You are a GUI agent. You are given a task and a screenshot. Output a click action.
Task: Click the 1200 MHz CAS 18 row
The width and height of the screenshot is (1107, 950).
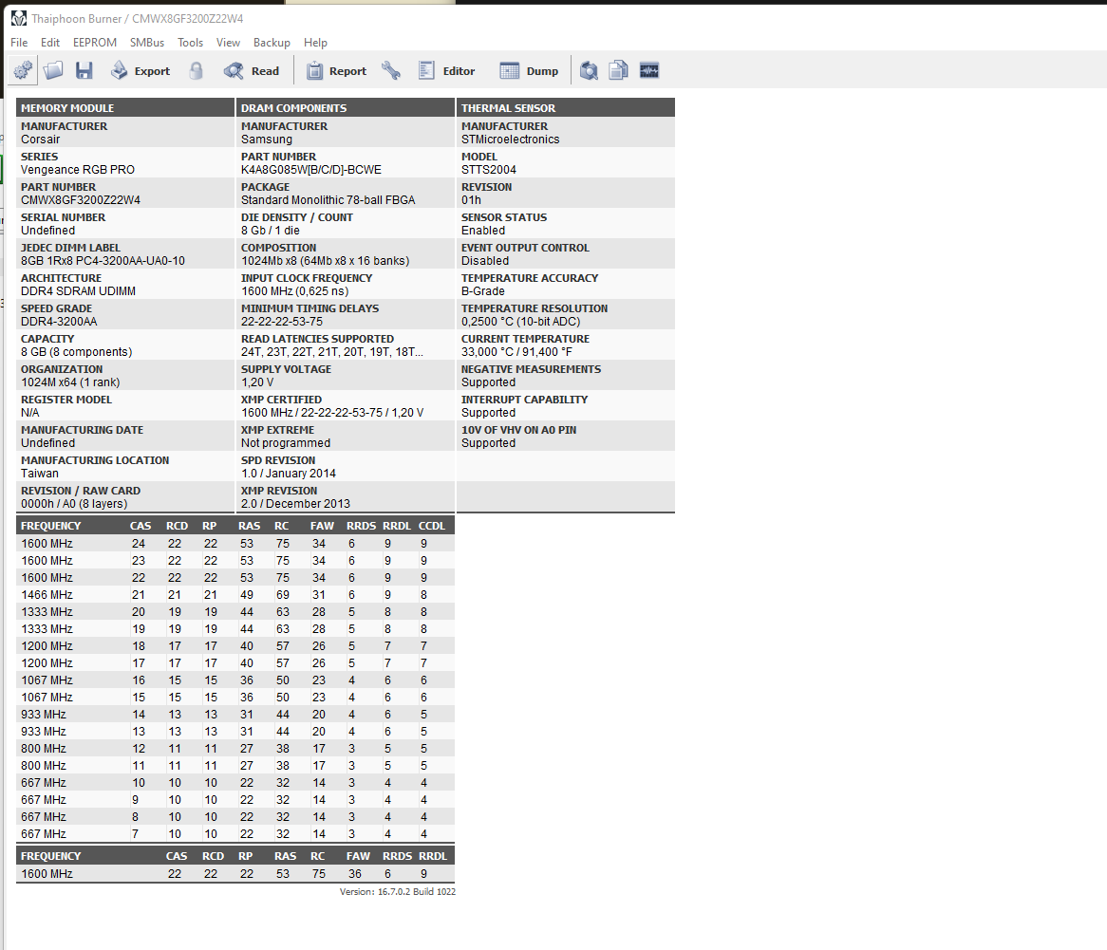[x=235, y=645]
